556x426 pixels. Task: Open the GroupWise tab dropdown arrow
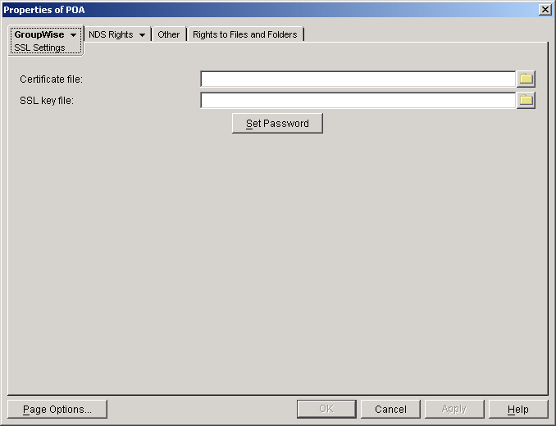[x=73, y=34]
